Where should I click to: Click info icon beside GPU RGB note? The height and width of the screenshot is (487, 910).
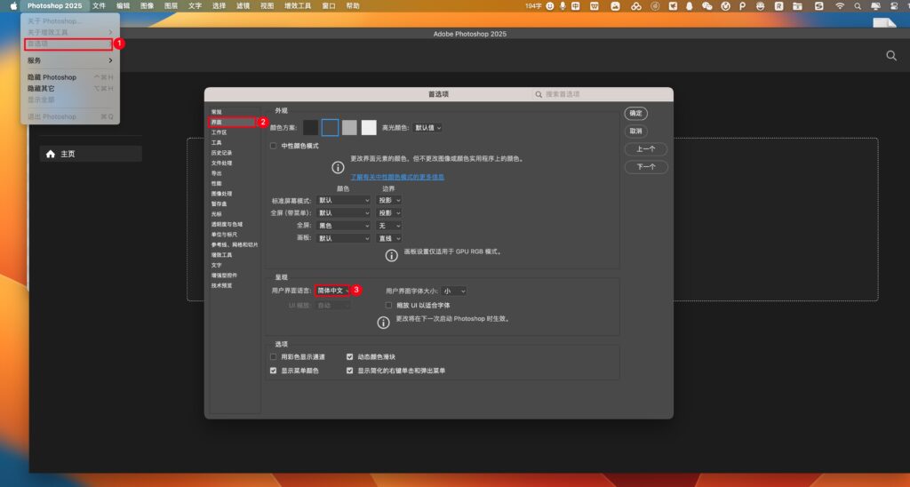coord(392,255)
